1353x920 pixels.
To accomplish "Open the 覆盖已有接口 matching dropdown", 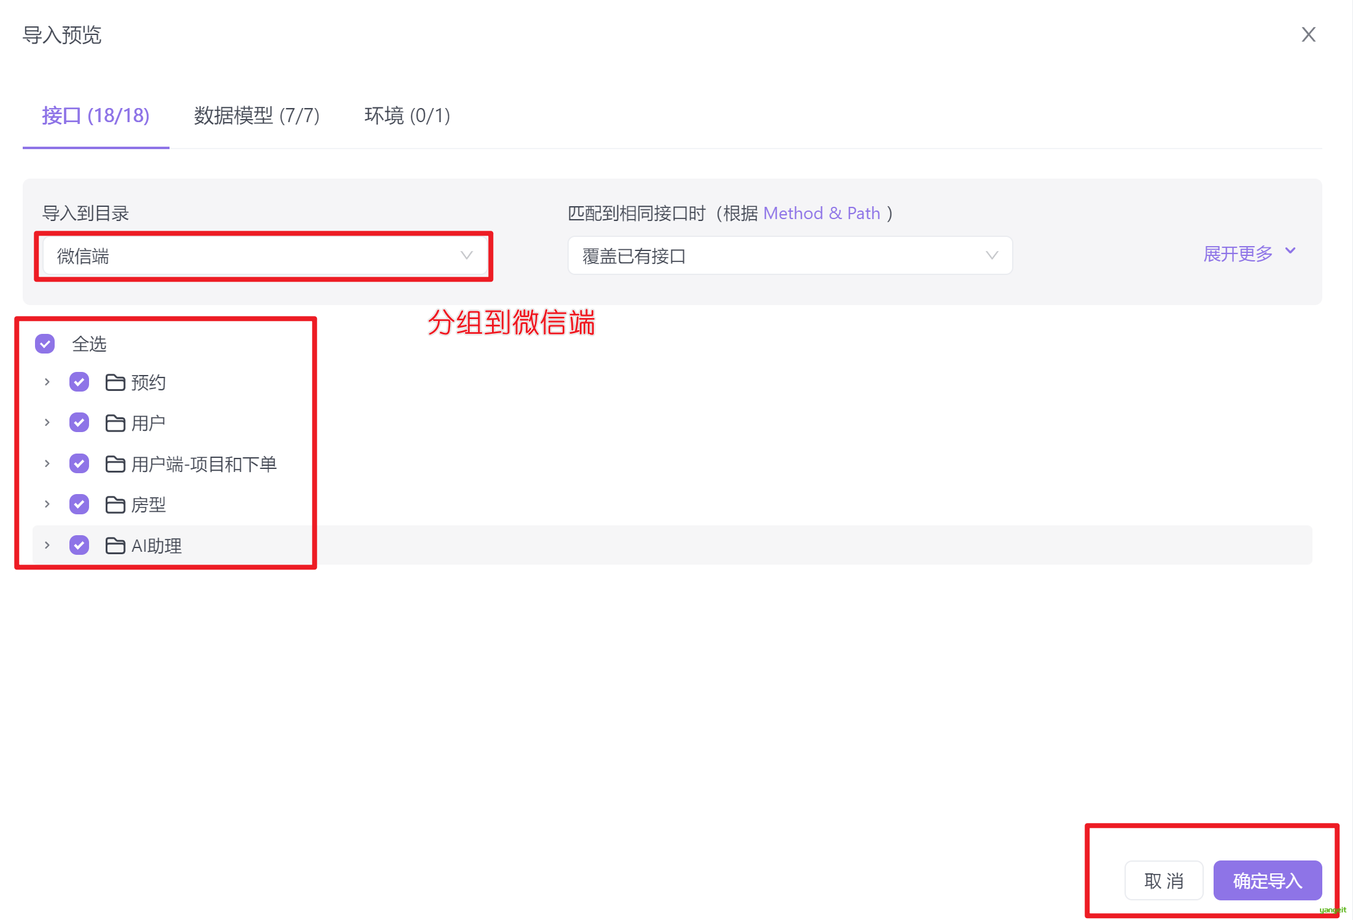I will click(790, 255).
